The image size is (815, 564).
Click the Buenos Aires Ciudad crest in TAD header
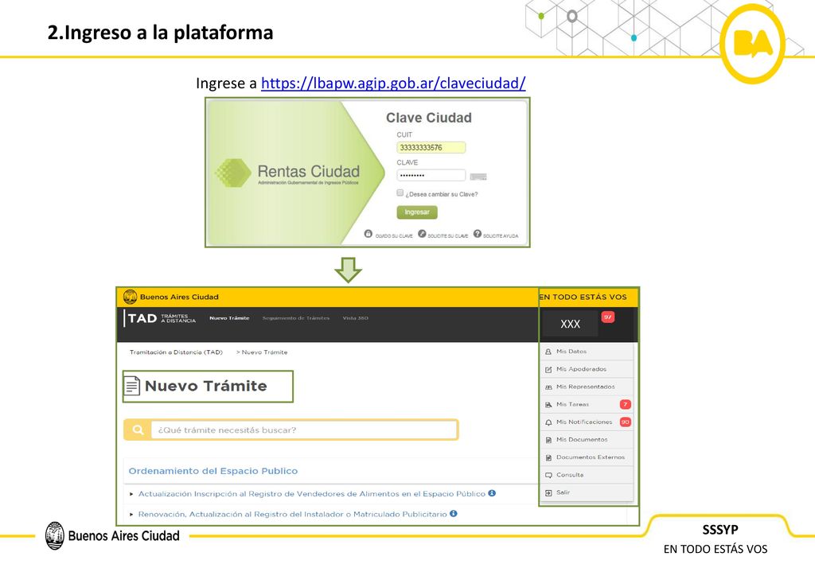point(130,297)
